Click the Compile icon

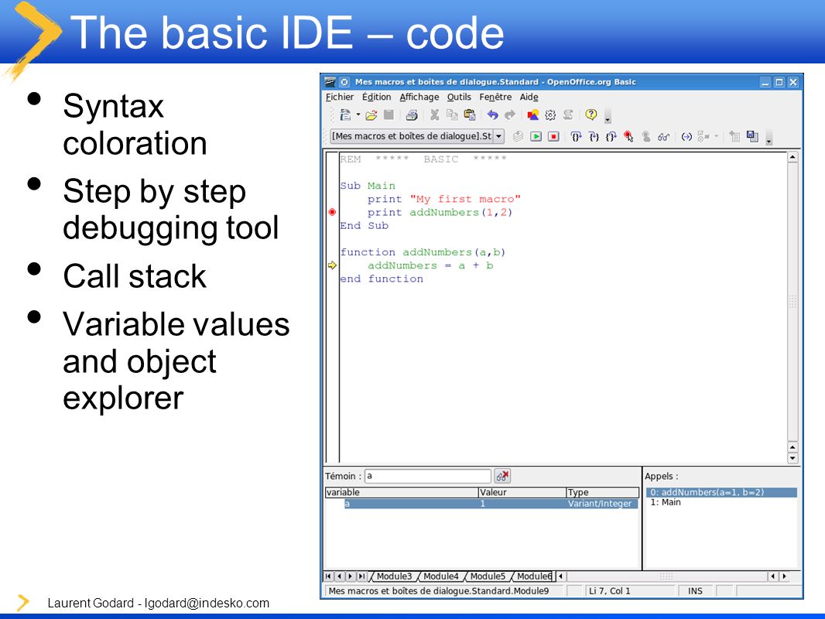[x=519, y=137]
